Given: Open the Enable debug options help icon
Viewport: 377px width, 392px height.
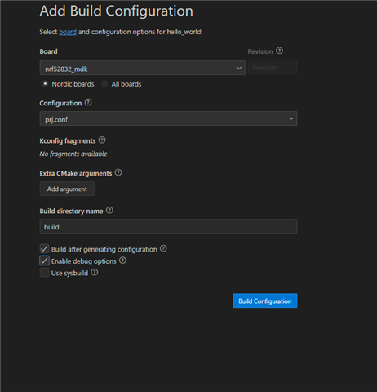Looking at the screenshot, I should tap(122, 261).
